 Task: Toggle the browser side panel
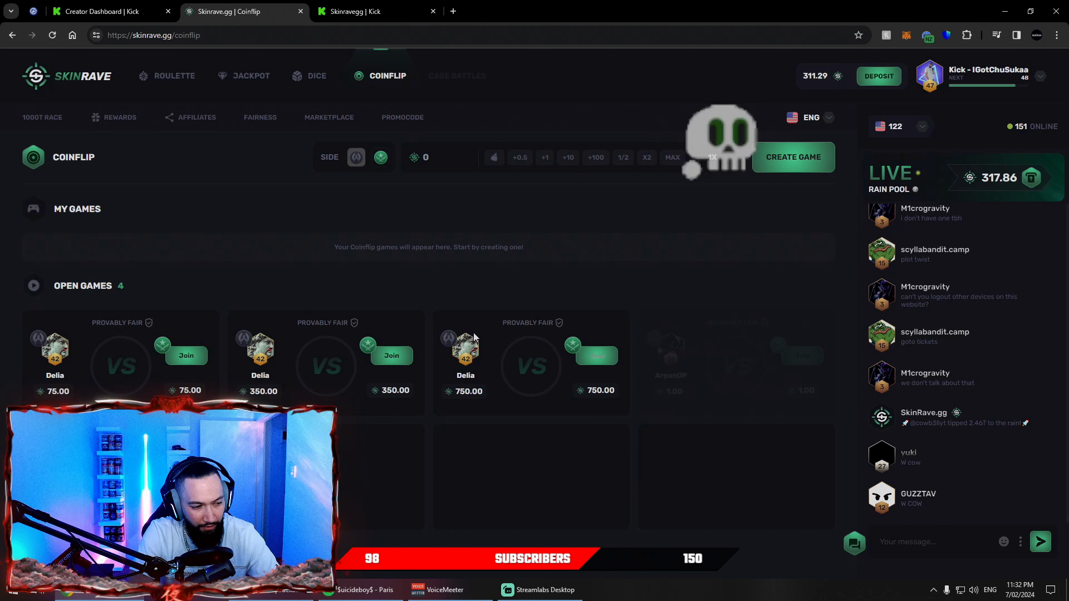[1017, 35]
